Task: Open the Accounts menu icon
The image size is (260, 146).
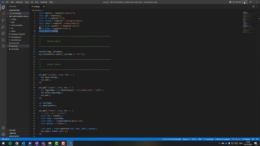Action: pyautogui.click(x=3, y=128)
